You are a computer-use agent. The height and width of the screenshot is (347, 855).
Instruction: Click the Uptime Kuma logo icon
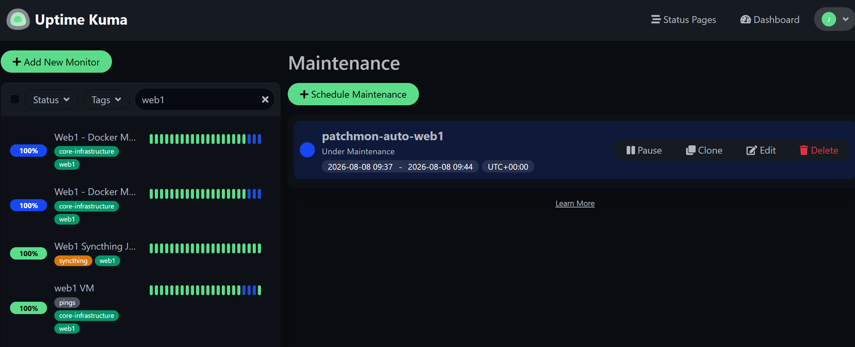[x=18, y=19]
